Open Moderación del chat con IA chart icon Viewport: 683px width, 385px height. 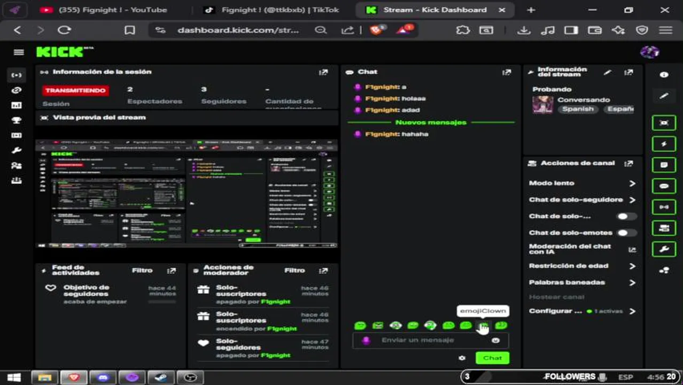click(x=632, y=249)
